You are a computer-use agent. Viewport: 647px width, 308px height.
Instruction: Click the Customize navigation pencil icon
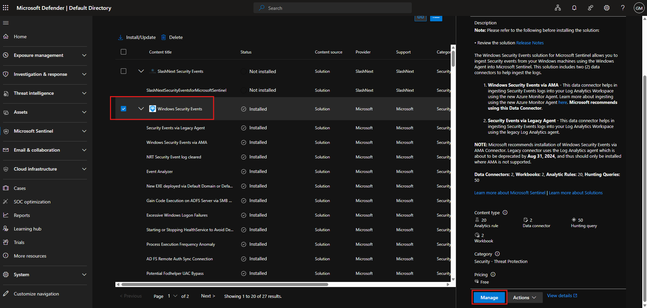(x=6, y=293)
